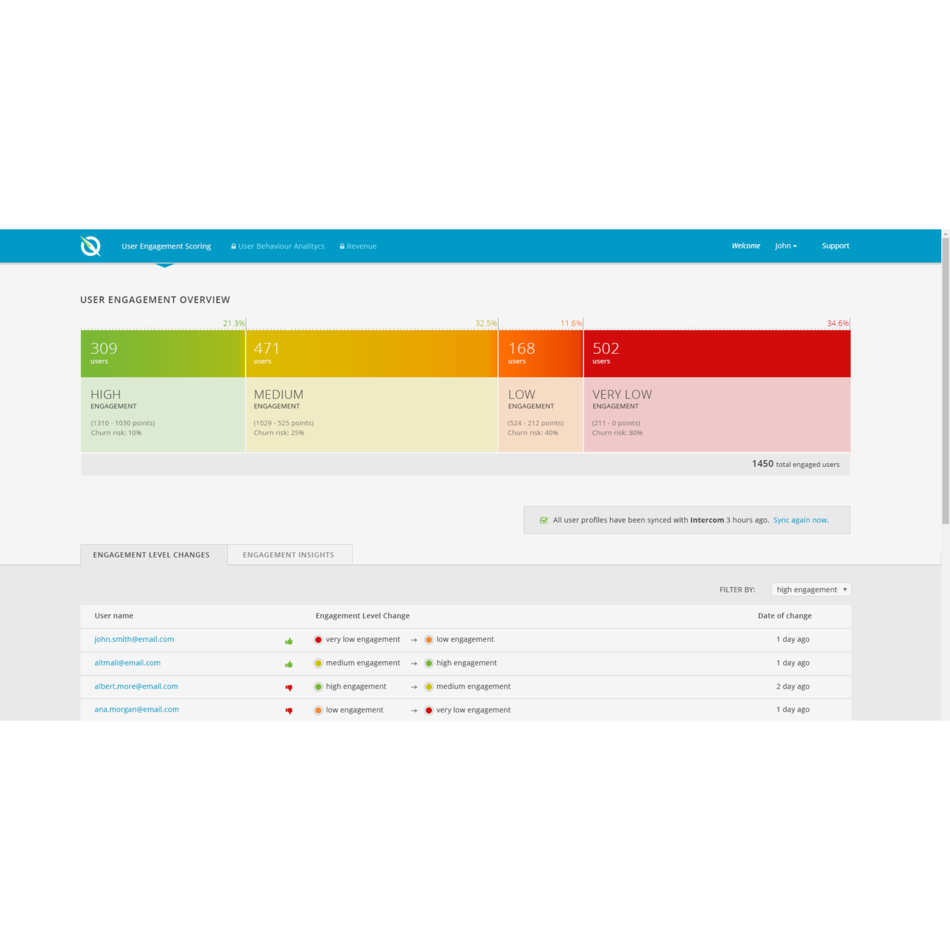Switch to Engagement Insights tab
950x950 pixels.
click(288, 554)
